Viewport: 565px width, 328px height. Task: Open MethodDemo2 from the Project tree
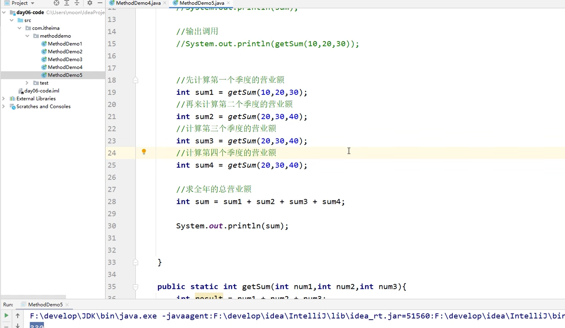pos(66,51)
